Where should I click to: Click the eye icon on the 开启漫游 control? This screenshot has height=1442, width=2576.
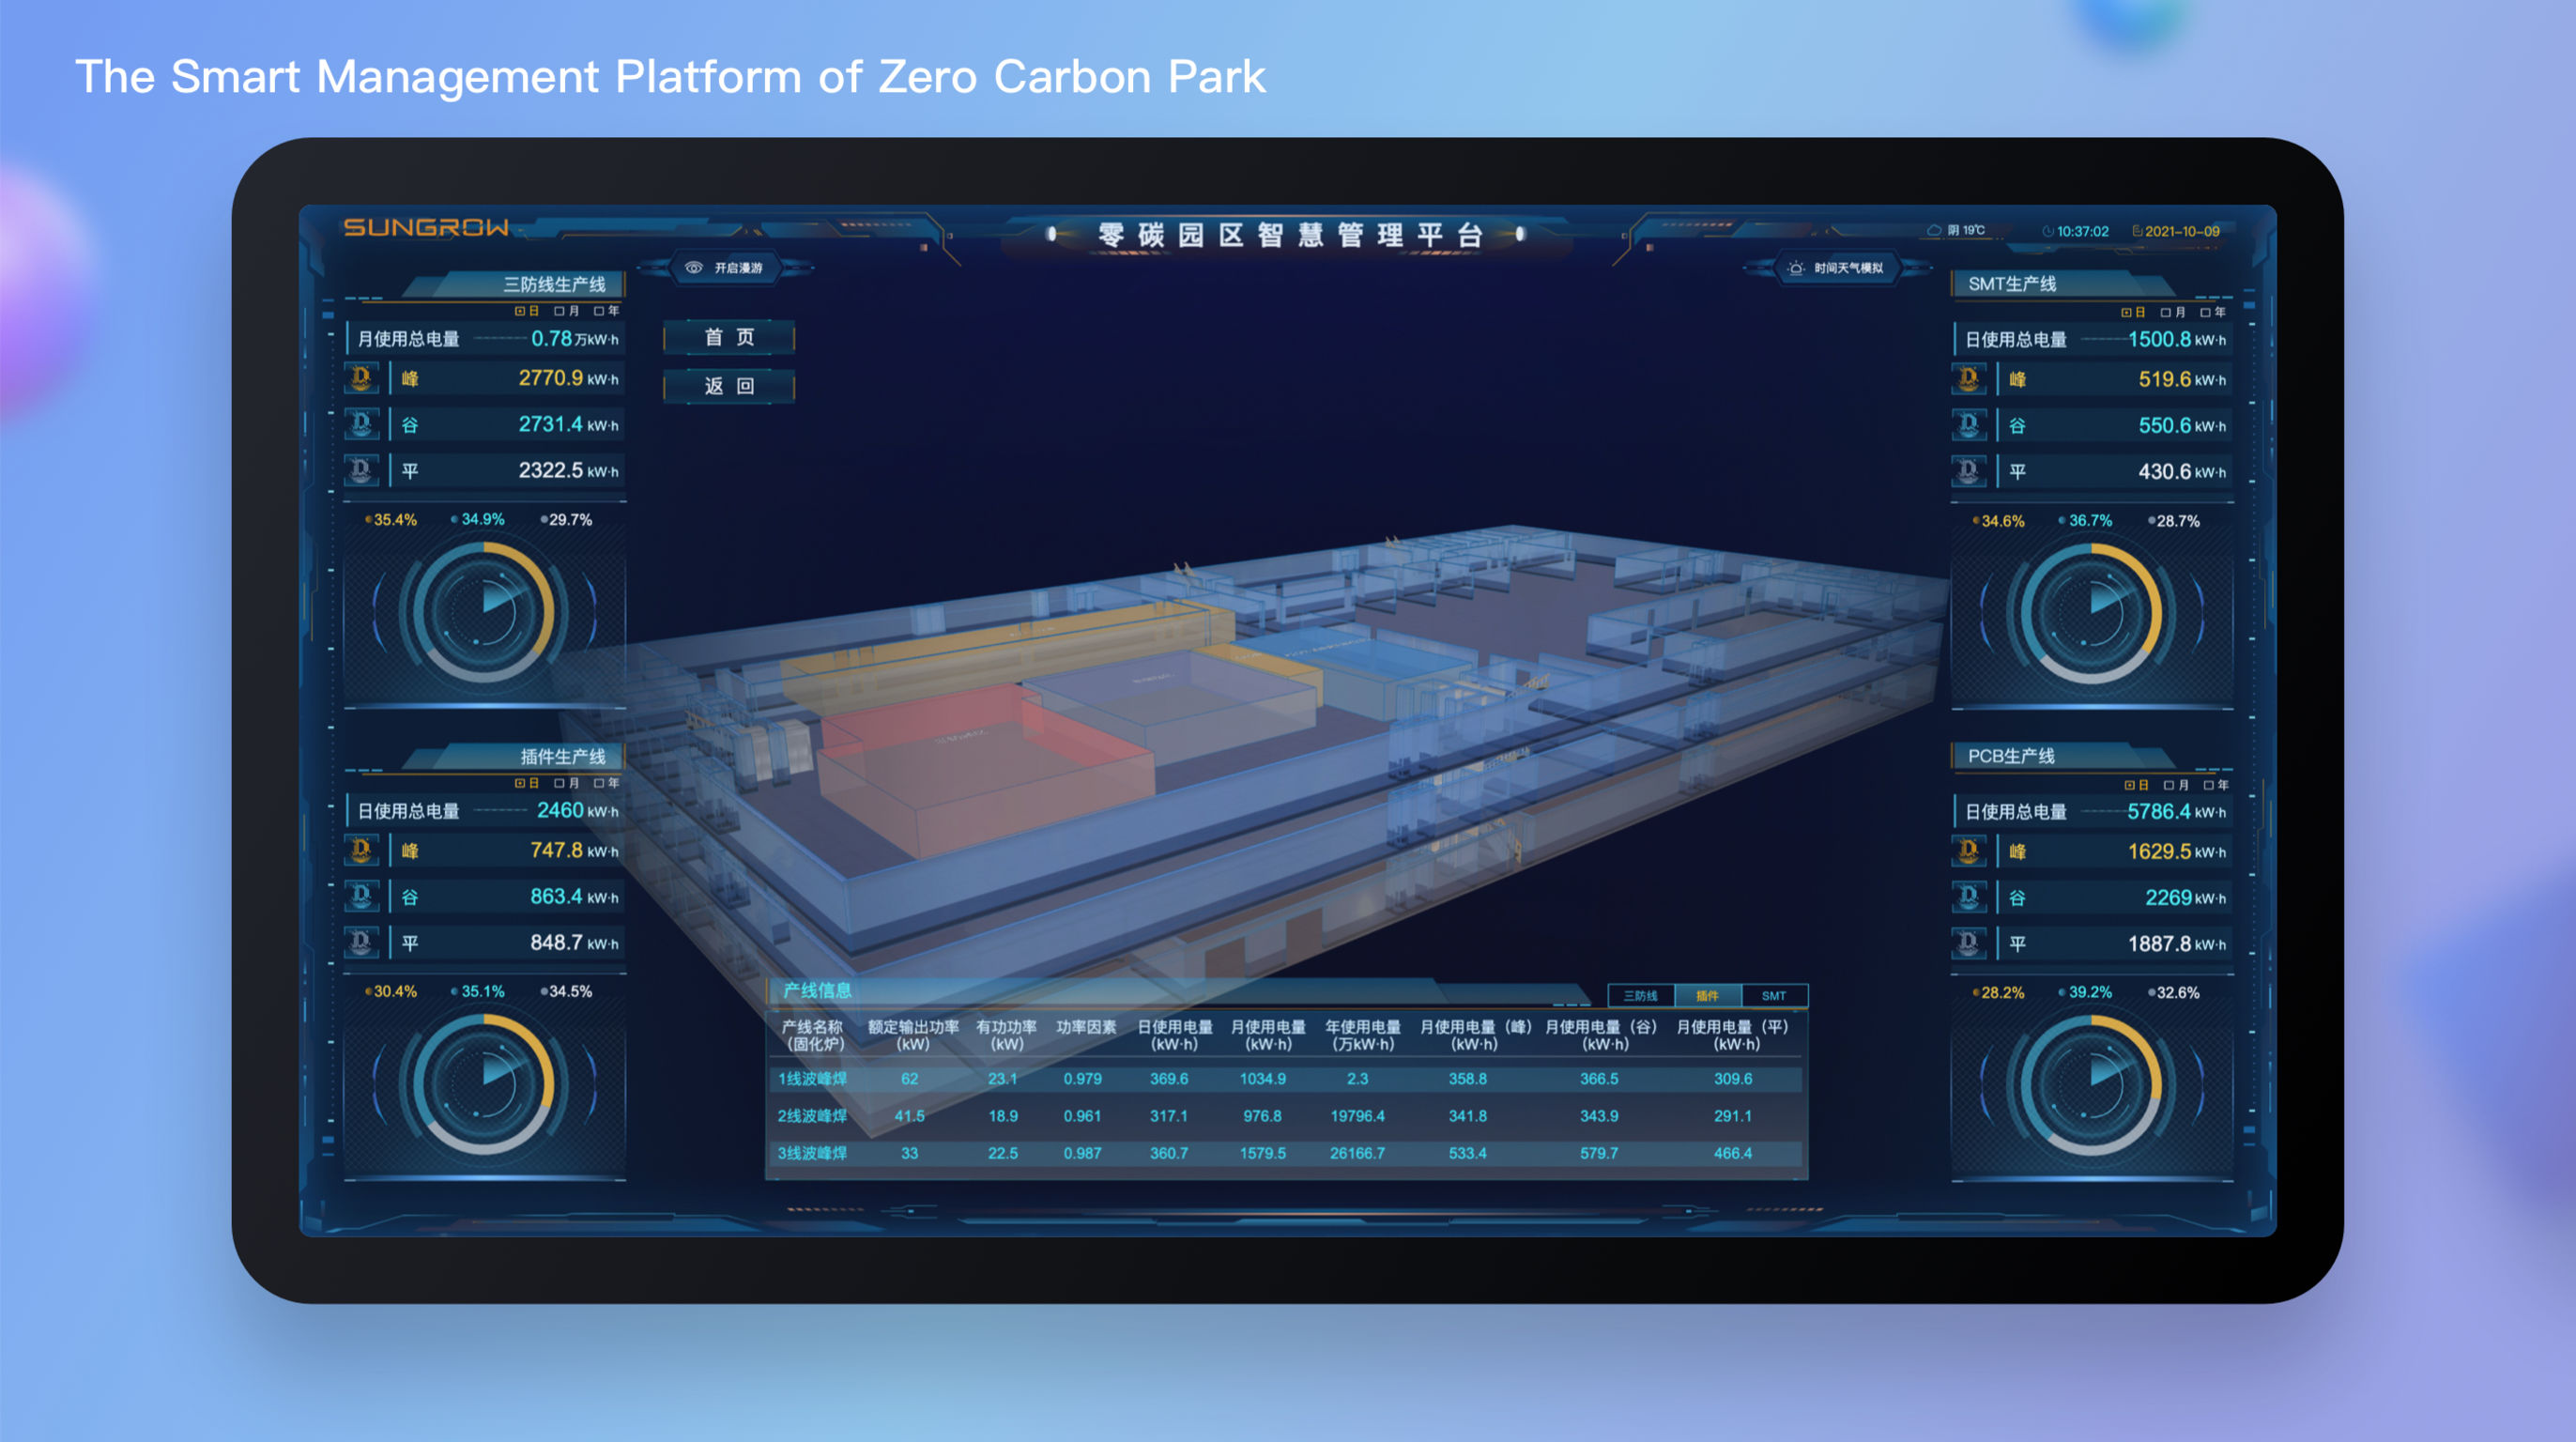click(x=692, y=267)
